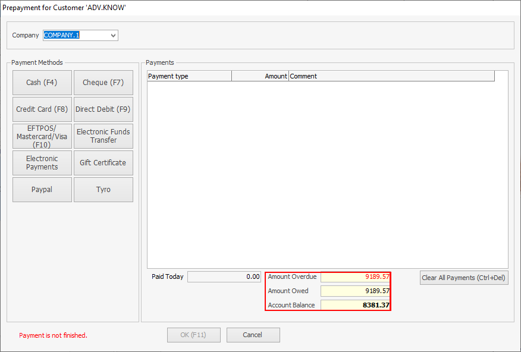Select Electronic Funds Transfer payment

tap(103, 136)
